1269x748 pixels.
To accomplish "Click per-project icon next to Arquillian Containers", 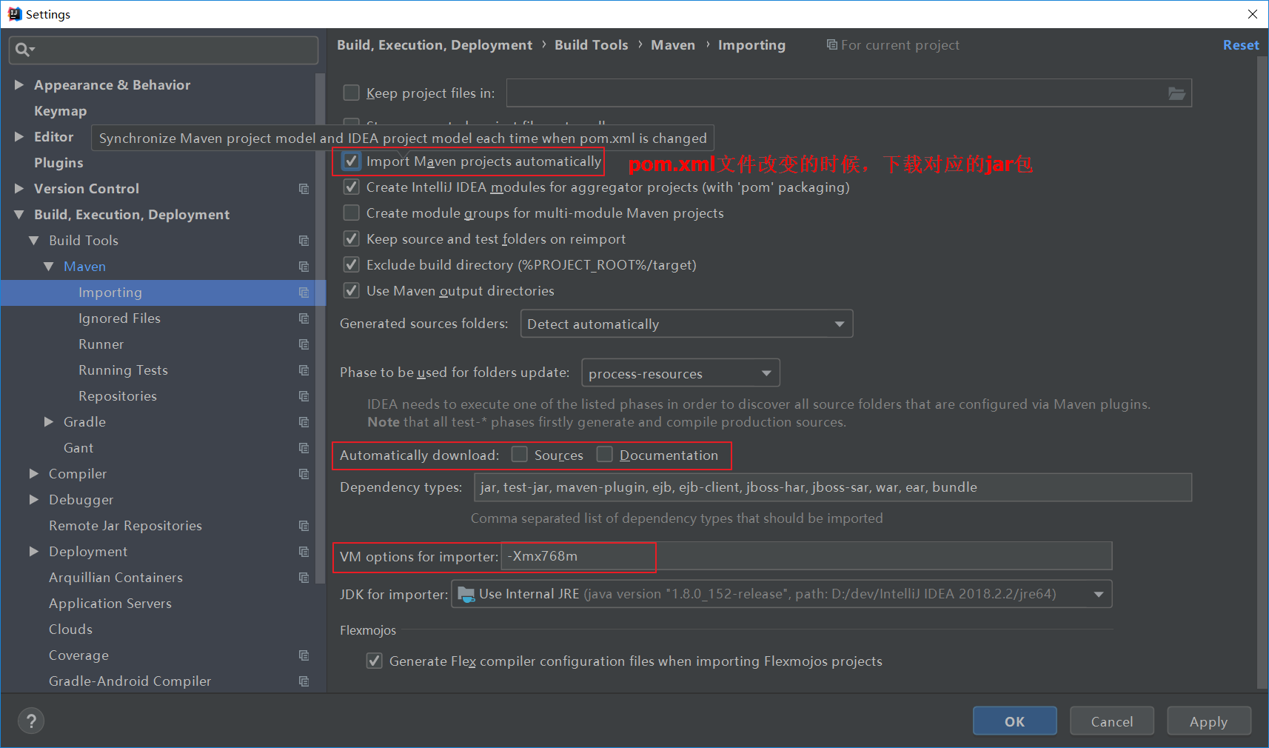I will pos(304,578).
